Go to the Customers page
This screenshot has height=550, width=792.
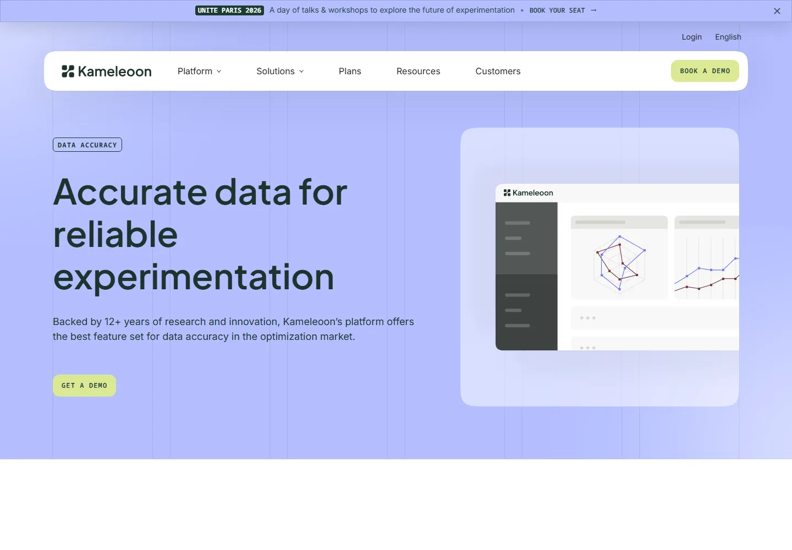coord(498,71)
